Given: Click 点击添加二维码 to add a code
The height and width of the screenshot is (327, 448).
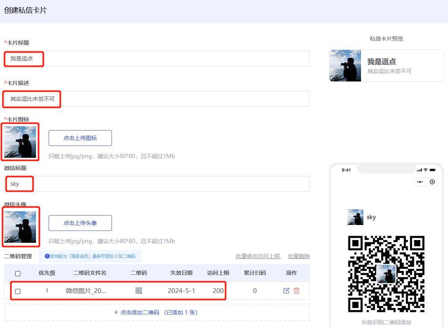Looking at the screenshot, I should tap(156, 312).
